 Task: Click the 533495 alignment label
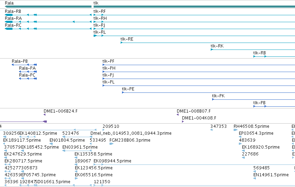[98, 141]
